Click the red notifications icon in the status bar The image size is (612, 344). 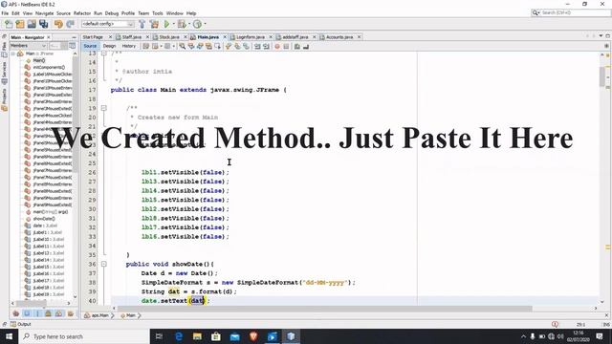tap(555, 324)
